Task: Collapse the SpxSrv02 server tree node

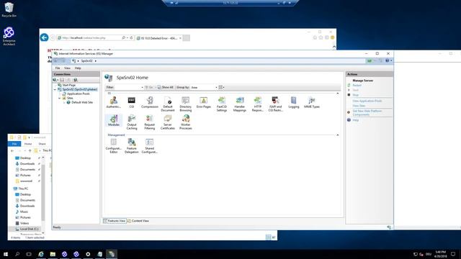Action: click(x=55, y=89)
